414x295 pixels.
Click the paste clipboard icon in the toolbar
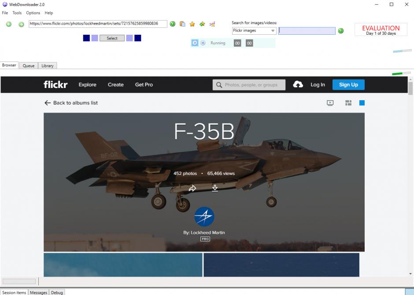tap(182, 24)
